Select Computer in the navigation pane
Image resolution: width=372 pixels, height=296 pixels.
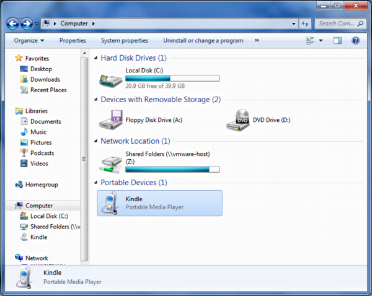(x=39, y=206)
